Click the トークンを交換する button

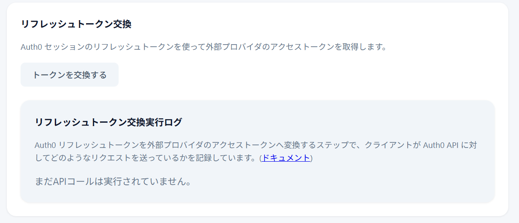[x=69, y=75]
